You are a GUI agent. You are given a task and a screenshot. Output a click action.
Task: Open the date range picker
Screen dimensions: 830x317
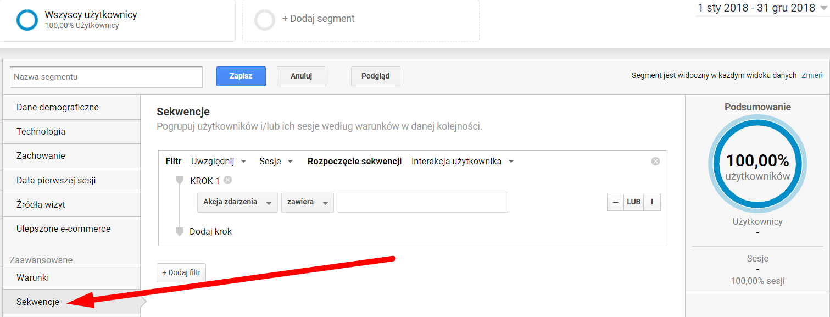click(x=762, y=8)
